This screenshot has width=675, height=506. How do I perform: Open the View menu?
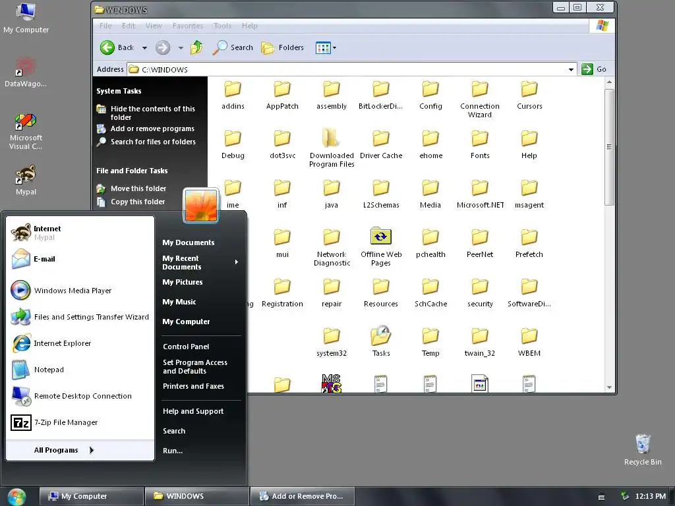(154, 26)
